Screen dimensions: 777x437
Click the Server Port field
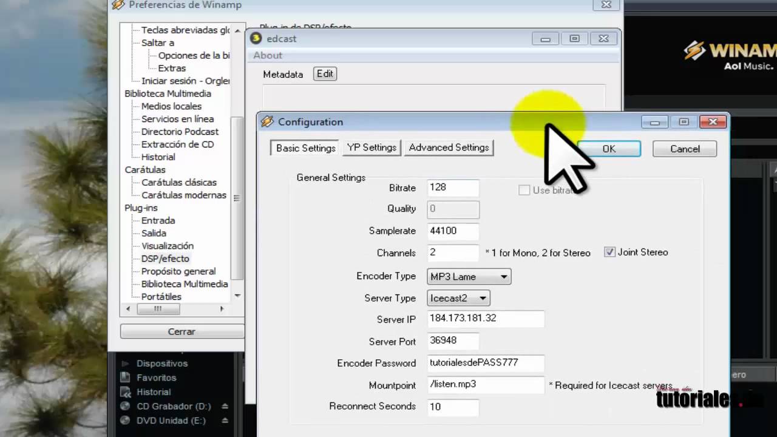click(x=453, y=340)
